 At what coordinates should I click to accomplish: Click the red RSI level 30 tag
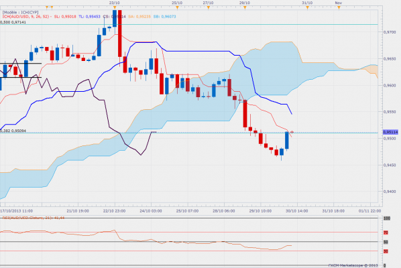(x=386, y=251)
